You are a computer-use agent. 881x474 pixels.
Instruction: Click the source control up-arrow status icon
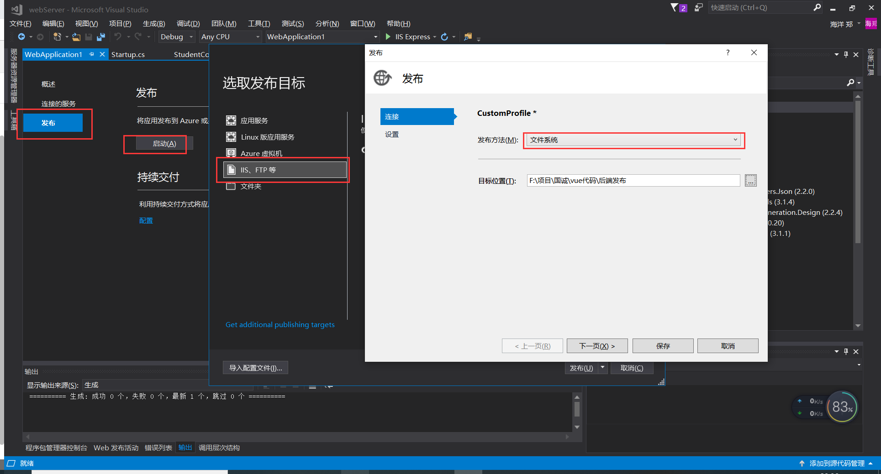pos(802,464)
